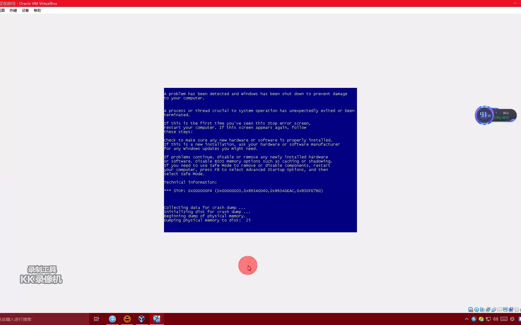Open the orange cat app on taskbar
Screen dimensions: 521x325
(x=127, y=319)
